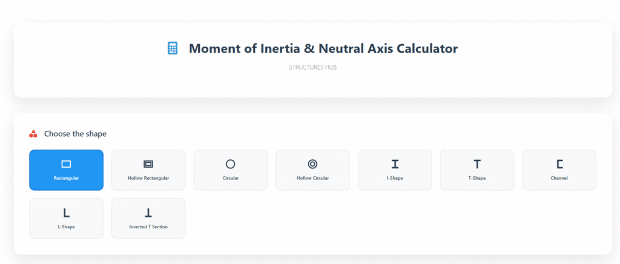The width and height of the screenshot is (620, 264).
Task: Pick the hollow circle ring icon
Action: point(312,164)
